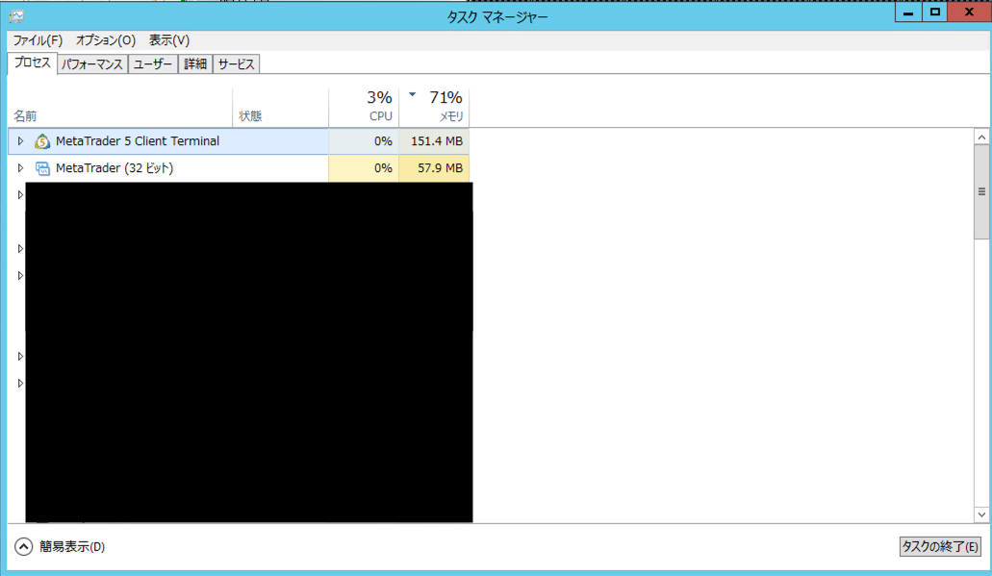
Task: Click the 簡易表示 circled chevron icon
Action: tap(24, 546)
